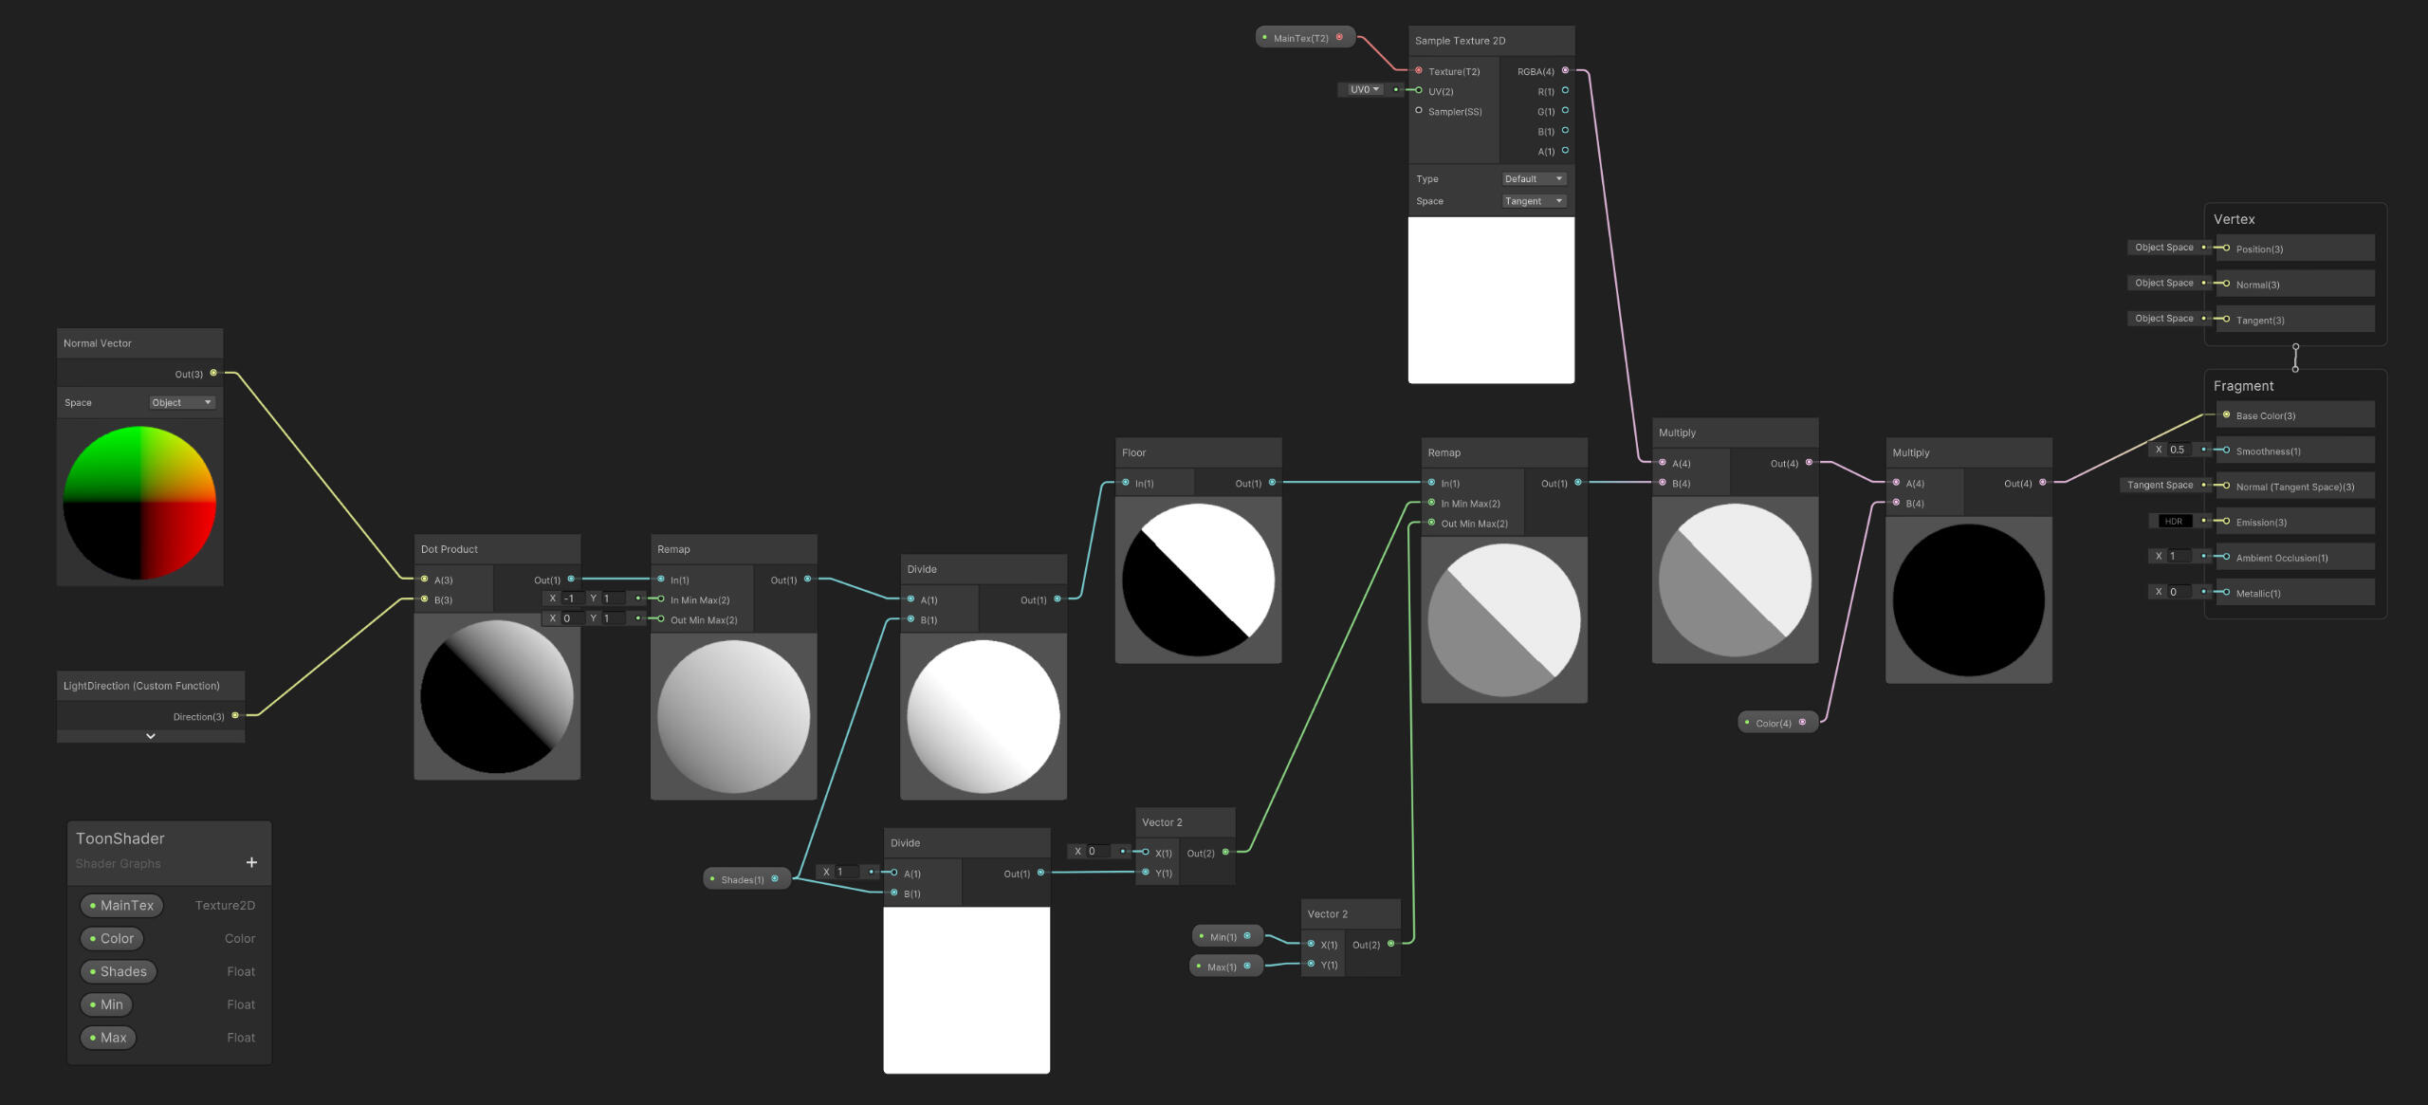
Task: Click the HDR Emission color swatch
Action: (x=2173, y=521)
